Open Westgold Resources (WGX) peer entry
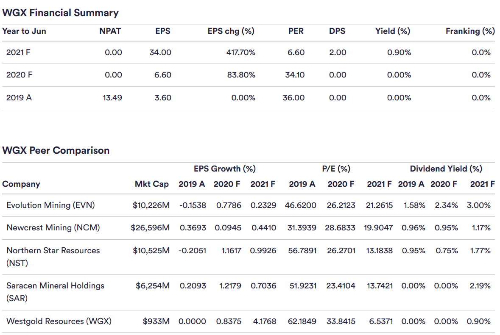This screenshot has width=500, height=335. pyautogui.click(x=59, y=321)
